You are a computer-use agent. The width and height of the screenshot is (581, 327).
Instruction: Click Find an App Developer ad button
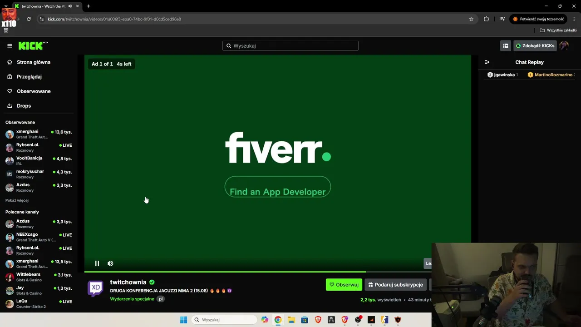(x=278, y=187)
